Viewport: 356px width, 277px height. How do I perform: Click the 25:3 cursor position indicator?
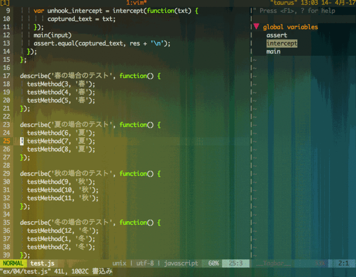[236, 263]
